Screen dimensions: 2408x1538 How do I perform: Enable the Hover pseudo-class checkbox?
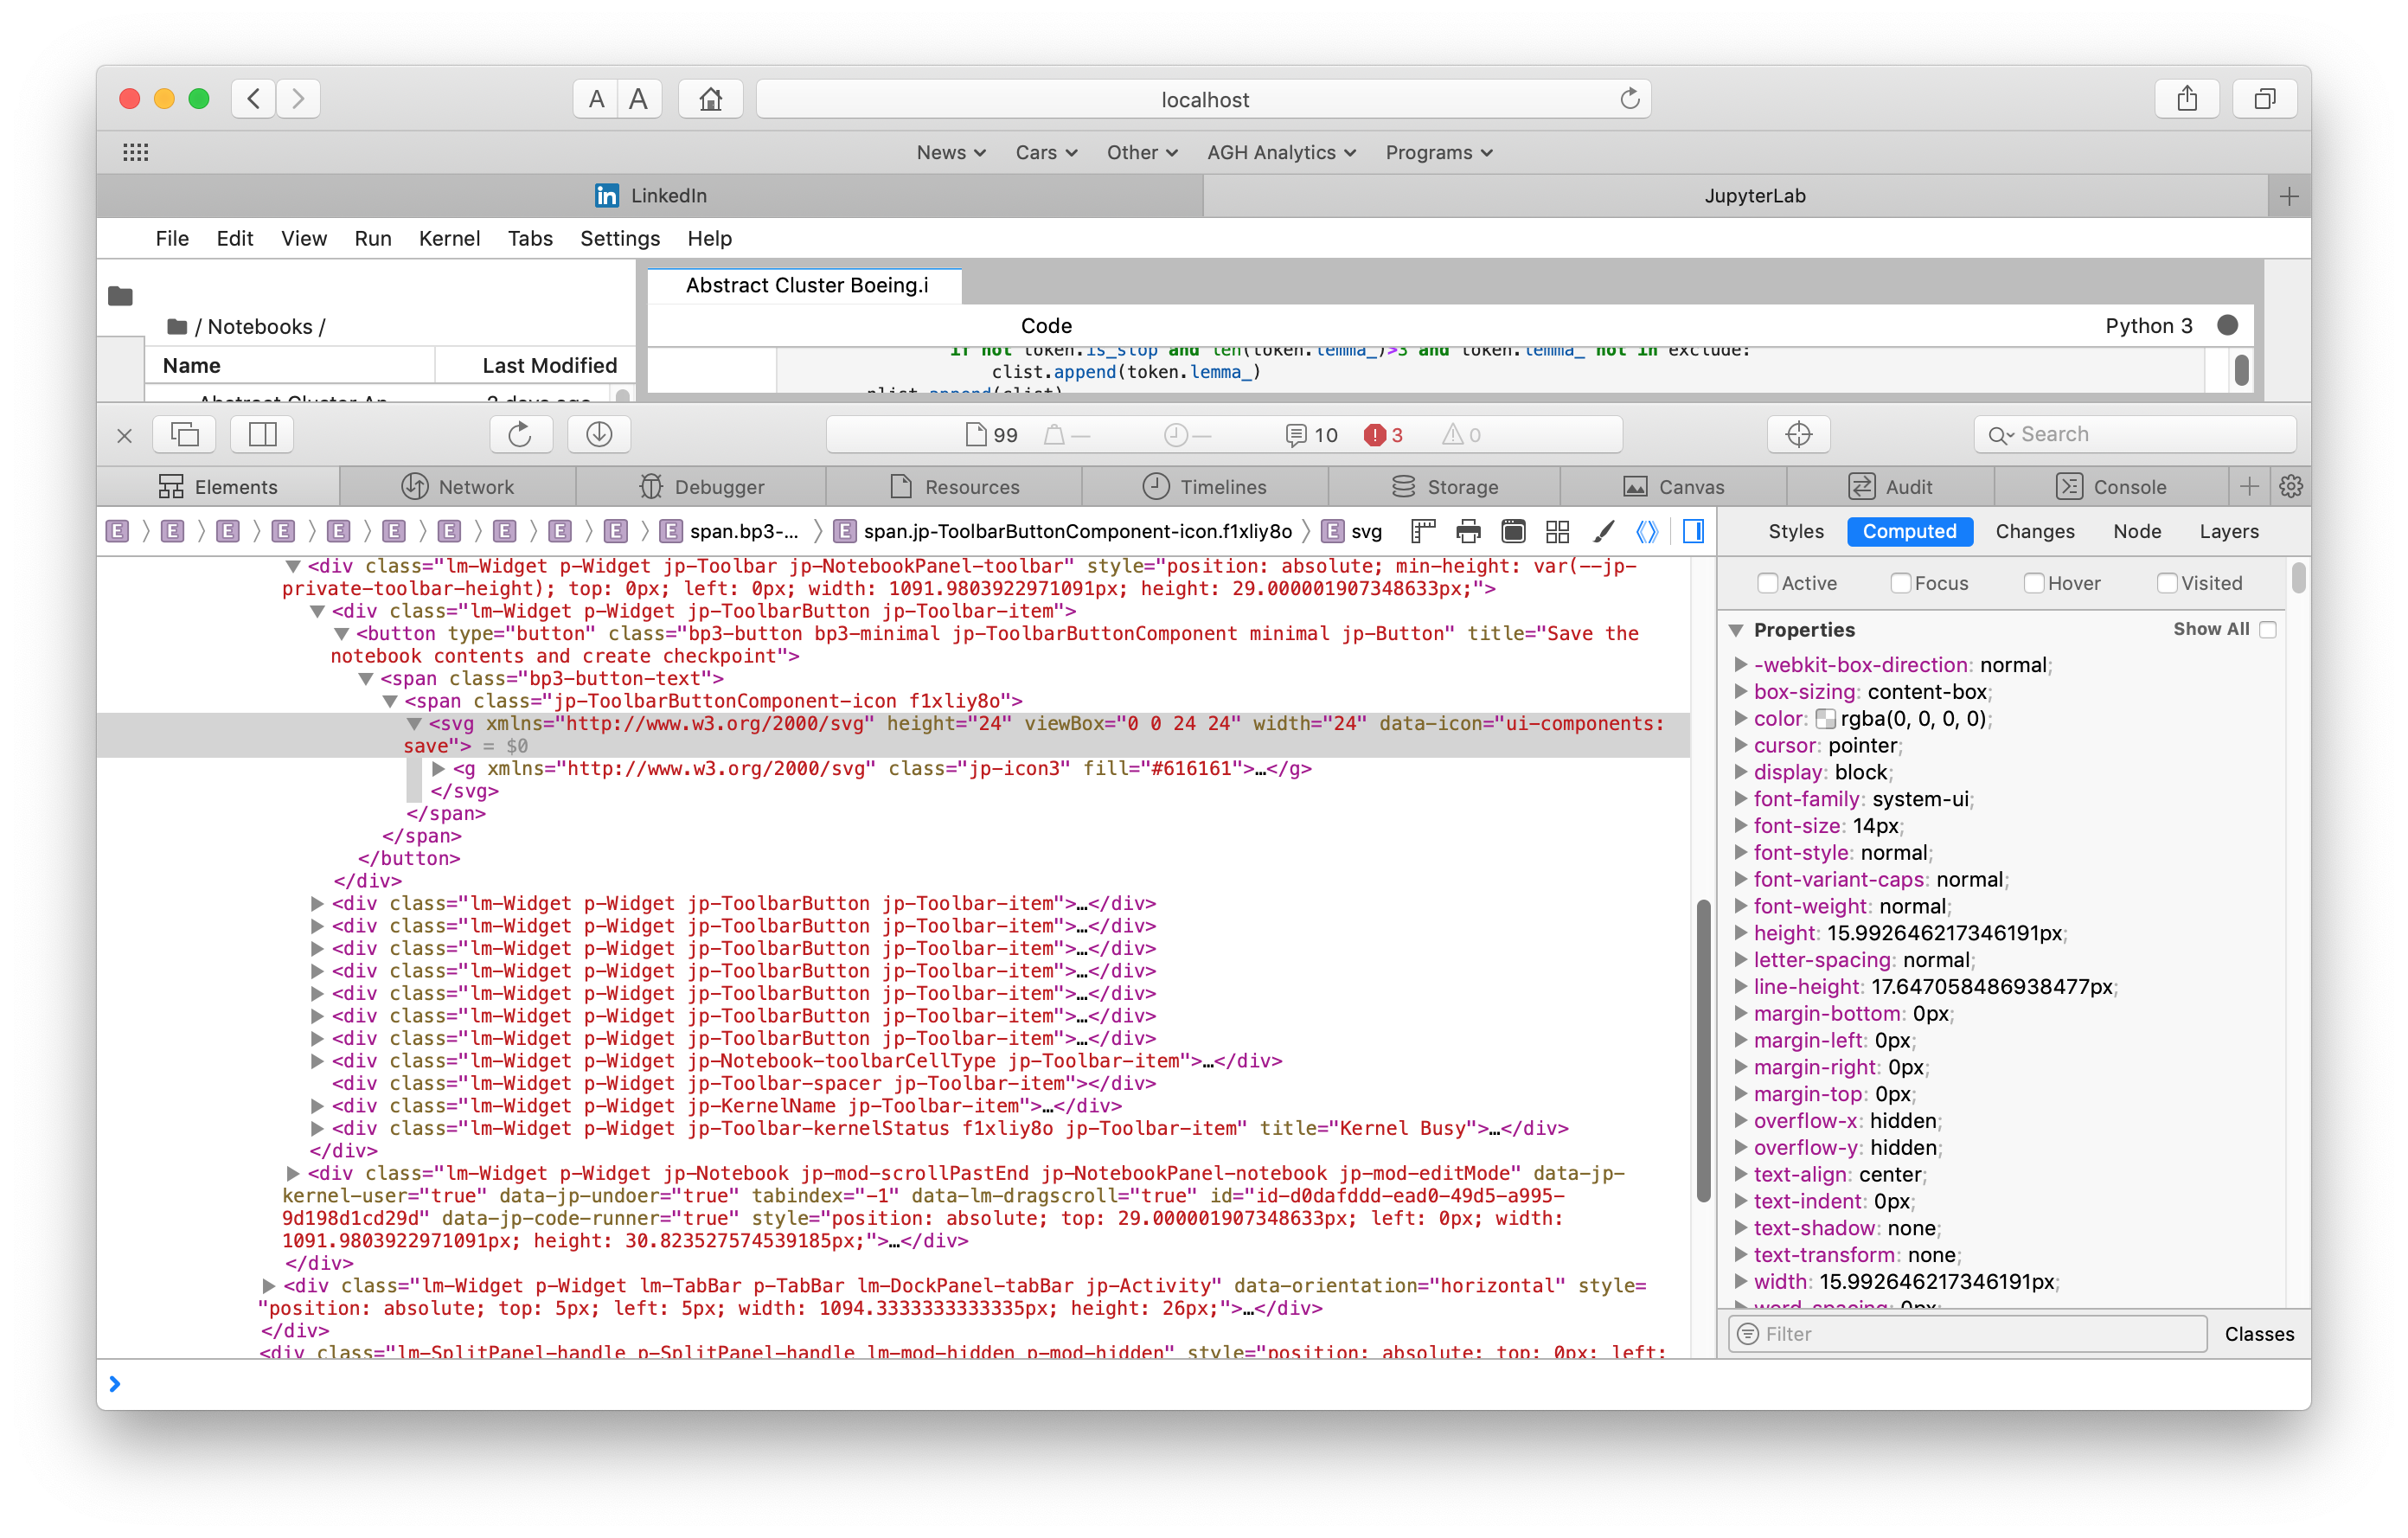click(x=2033, y=583)
